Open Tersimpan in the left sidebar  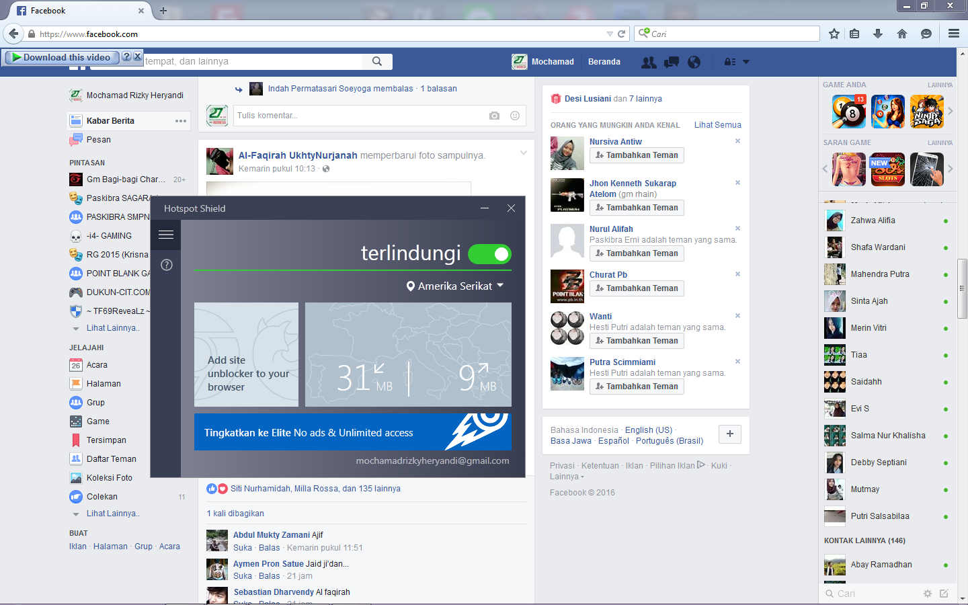(106, 440)
